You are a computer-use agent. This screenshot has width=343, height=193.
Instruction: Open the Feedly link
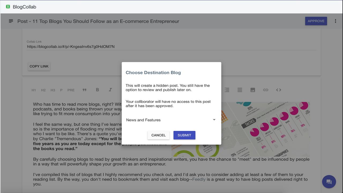[x=199, y=179]
